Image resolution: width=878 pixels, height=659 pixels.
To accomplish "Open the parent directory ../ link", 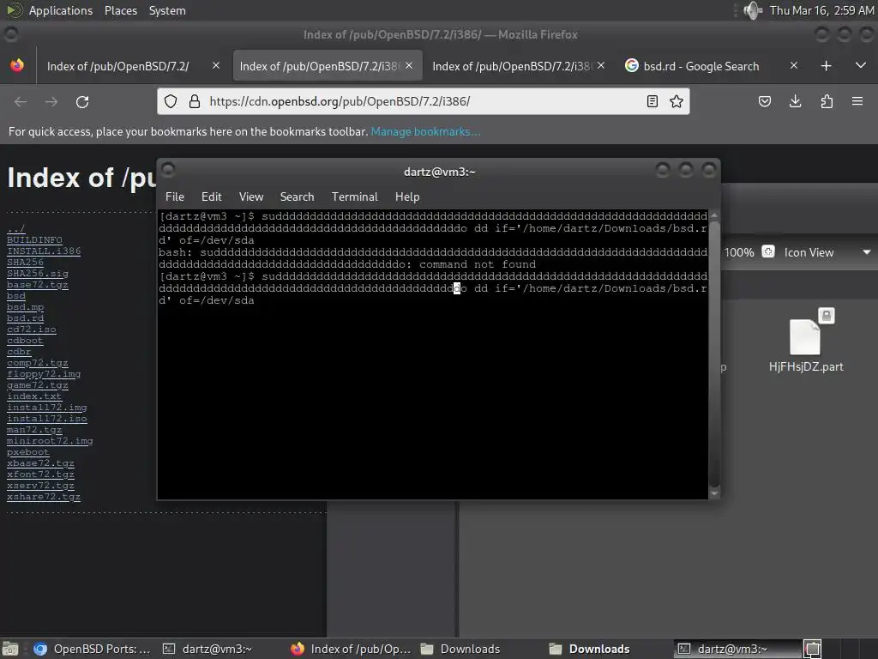I will (15, 228).
